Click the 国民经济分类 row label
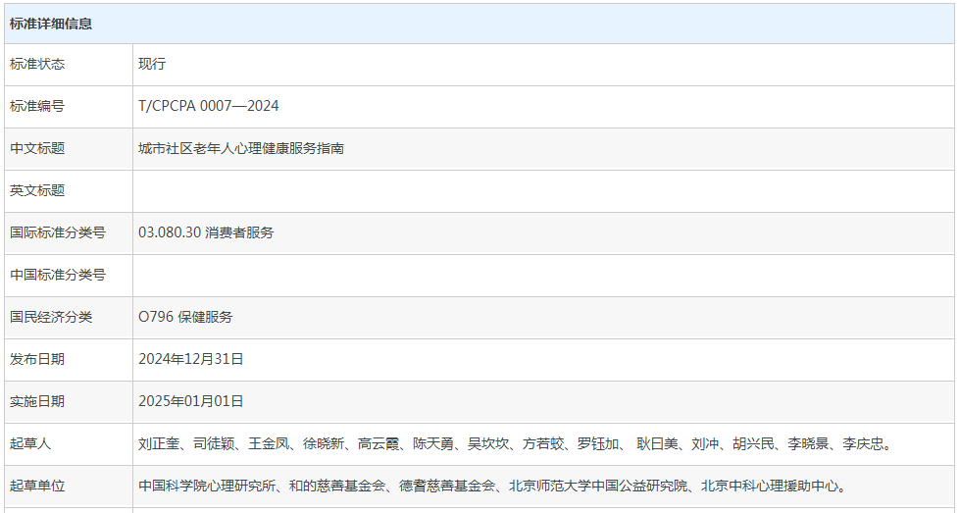The image size is (959, 513). click(x=51, y=317)
